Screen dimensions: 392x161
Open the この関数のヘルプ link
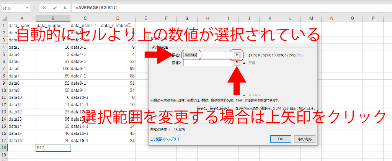pos(165,139)
